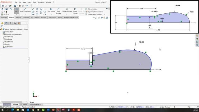The image size is (199, 112).
Task: Open the Smart Dimension dropdown arrow
Action: [25, 15]
